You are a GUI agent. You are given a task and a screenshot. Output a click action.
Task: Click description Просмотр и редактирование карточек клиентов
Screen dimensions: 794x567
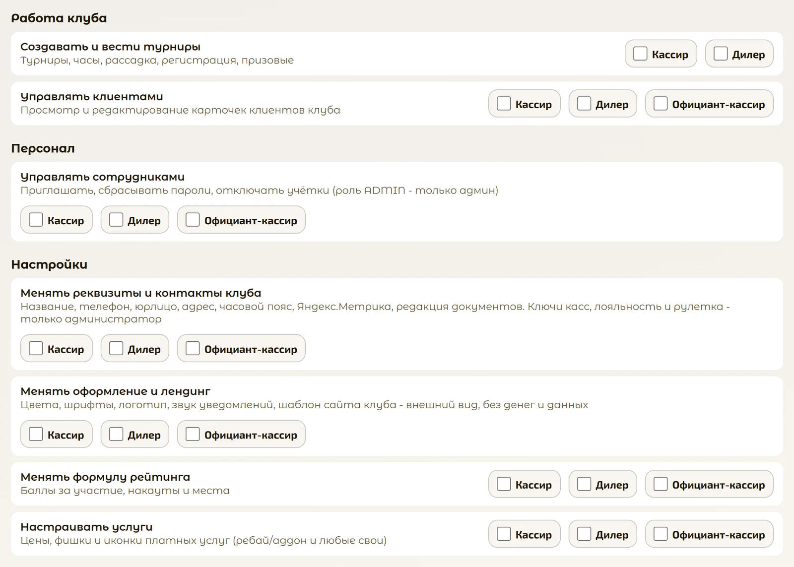pos(180,110)
